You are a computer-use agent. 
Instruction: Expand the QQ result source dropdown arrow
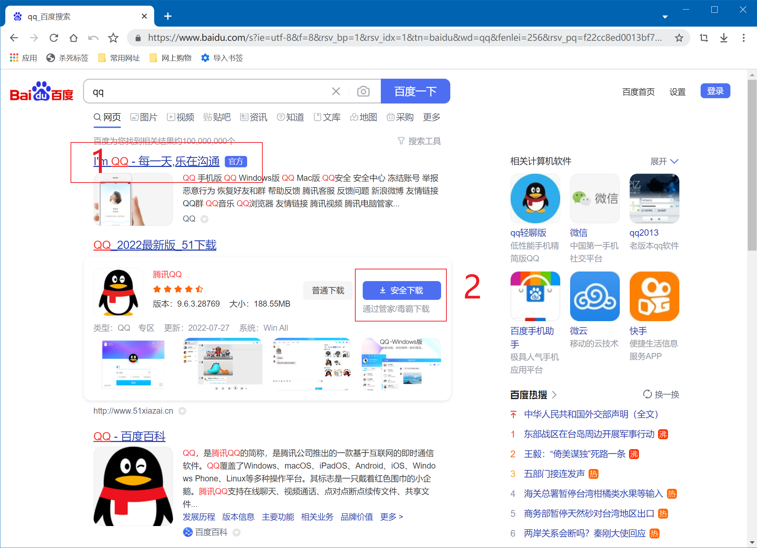tap(205, 219)
